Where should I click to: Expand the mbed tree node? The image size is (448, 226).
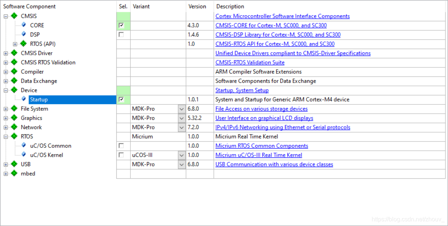(6, 174)
